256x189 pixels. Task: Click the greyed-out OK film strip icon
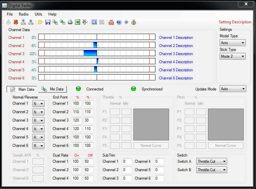pos(102,22)
